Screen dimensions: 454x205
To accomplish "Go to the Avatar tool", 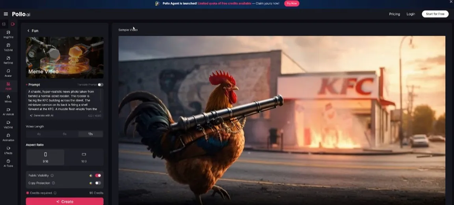I will pyautogui.click(x=8, y=73).
